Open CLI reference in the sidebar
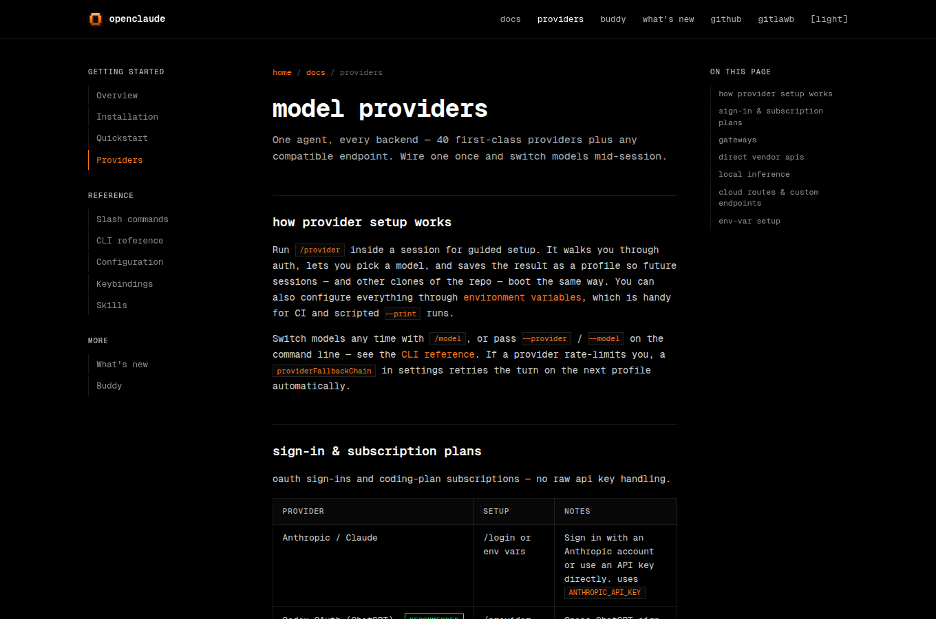This screenshot has width=936, height=619. (x=130, y=241)
